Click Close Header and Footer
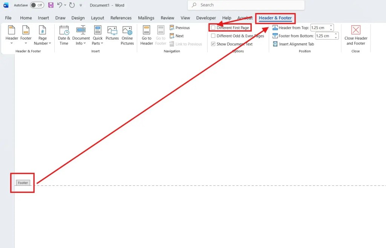This screenshot has width=386, height=248. tap(355, 35)
